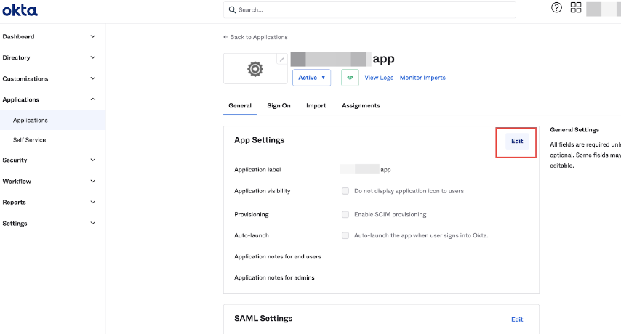Switch to the Sign On tab
This screenshot has width=621, height=334.
(279, 105)
